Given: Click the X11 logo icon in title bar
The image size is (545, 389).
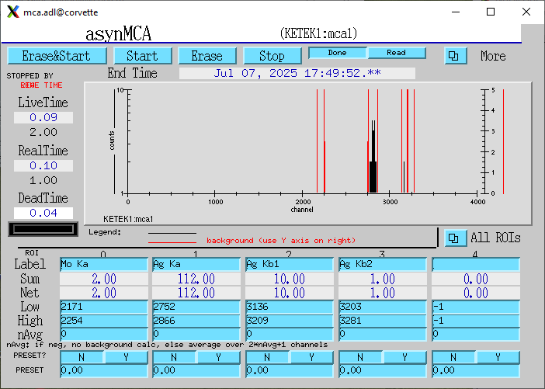Looking at the screenshot, I should (13, 12).
